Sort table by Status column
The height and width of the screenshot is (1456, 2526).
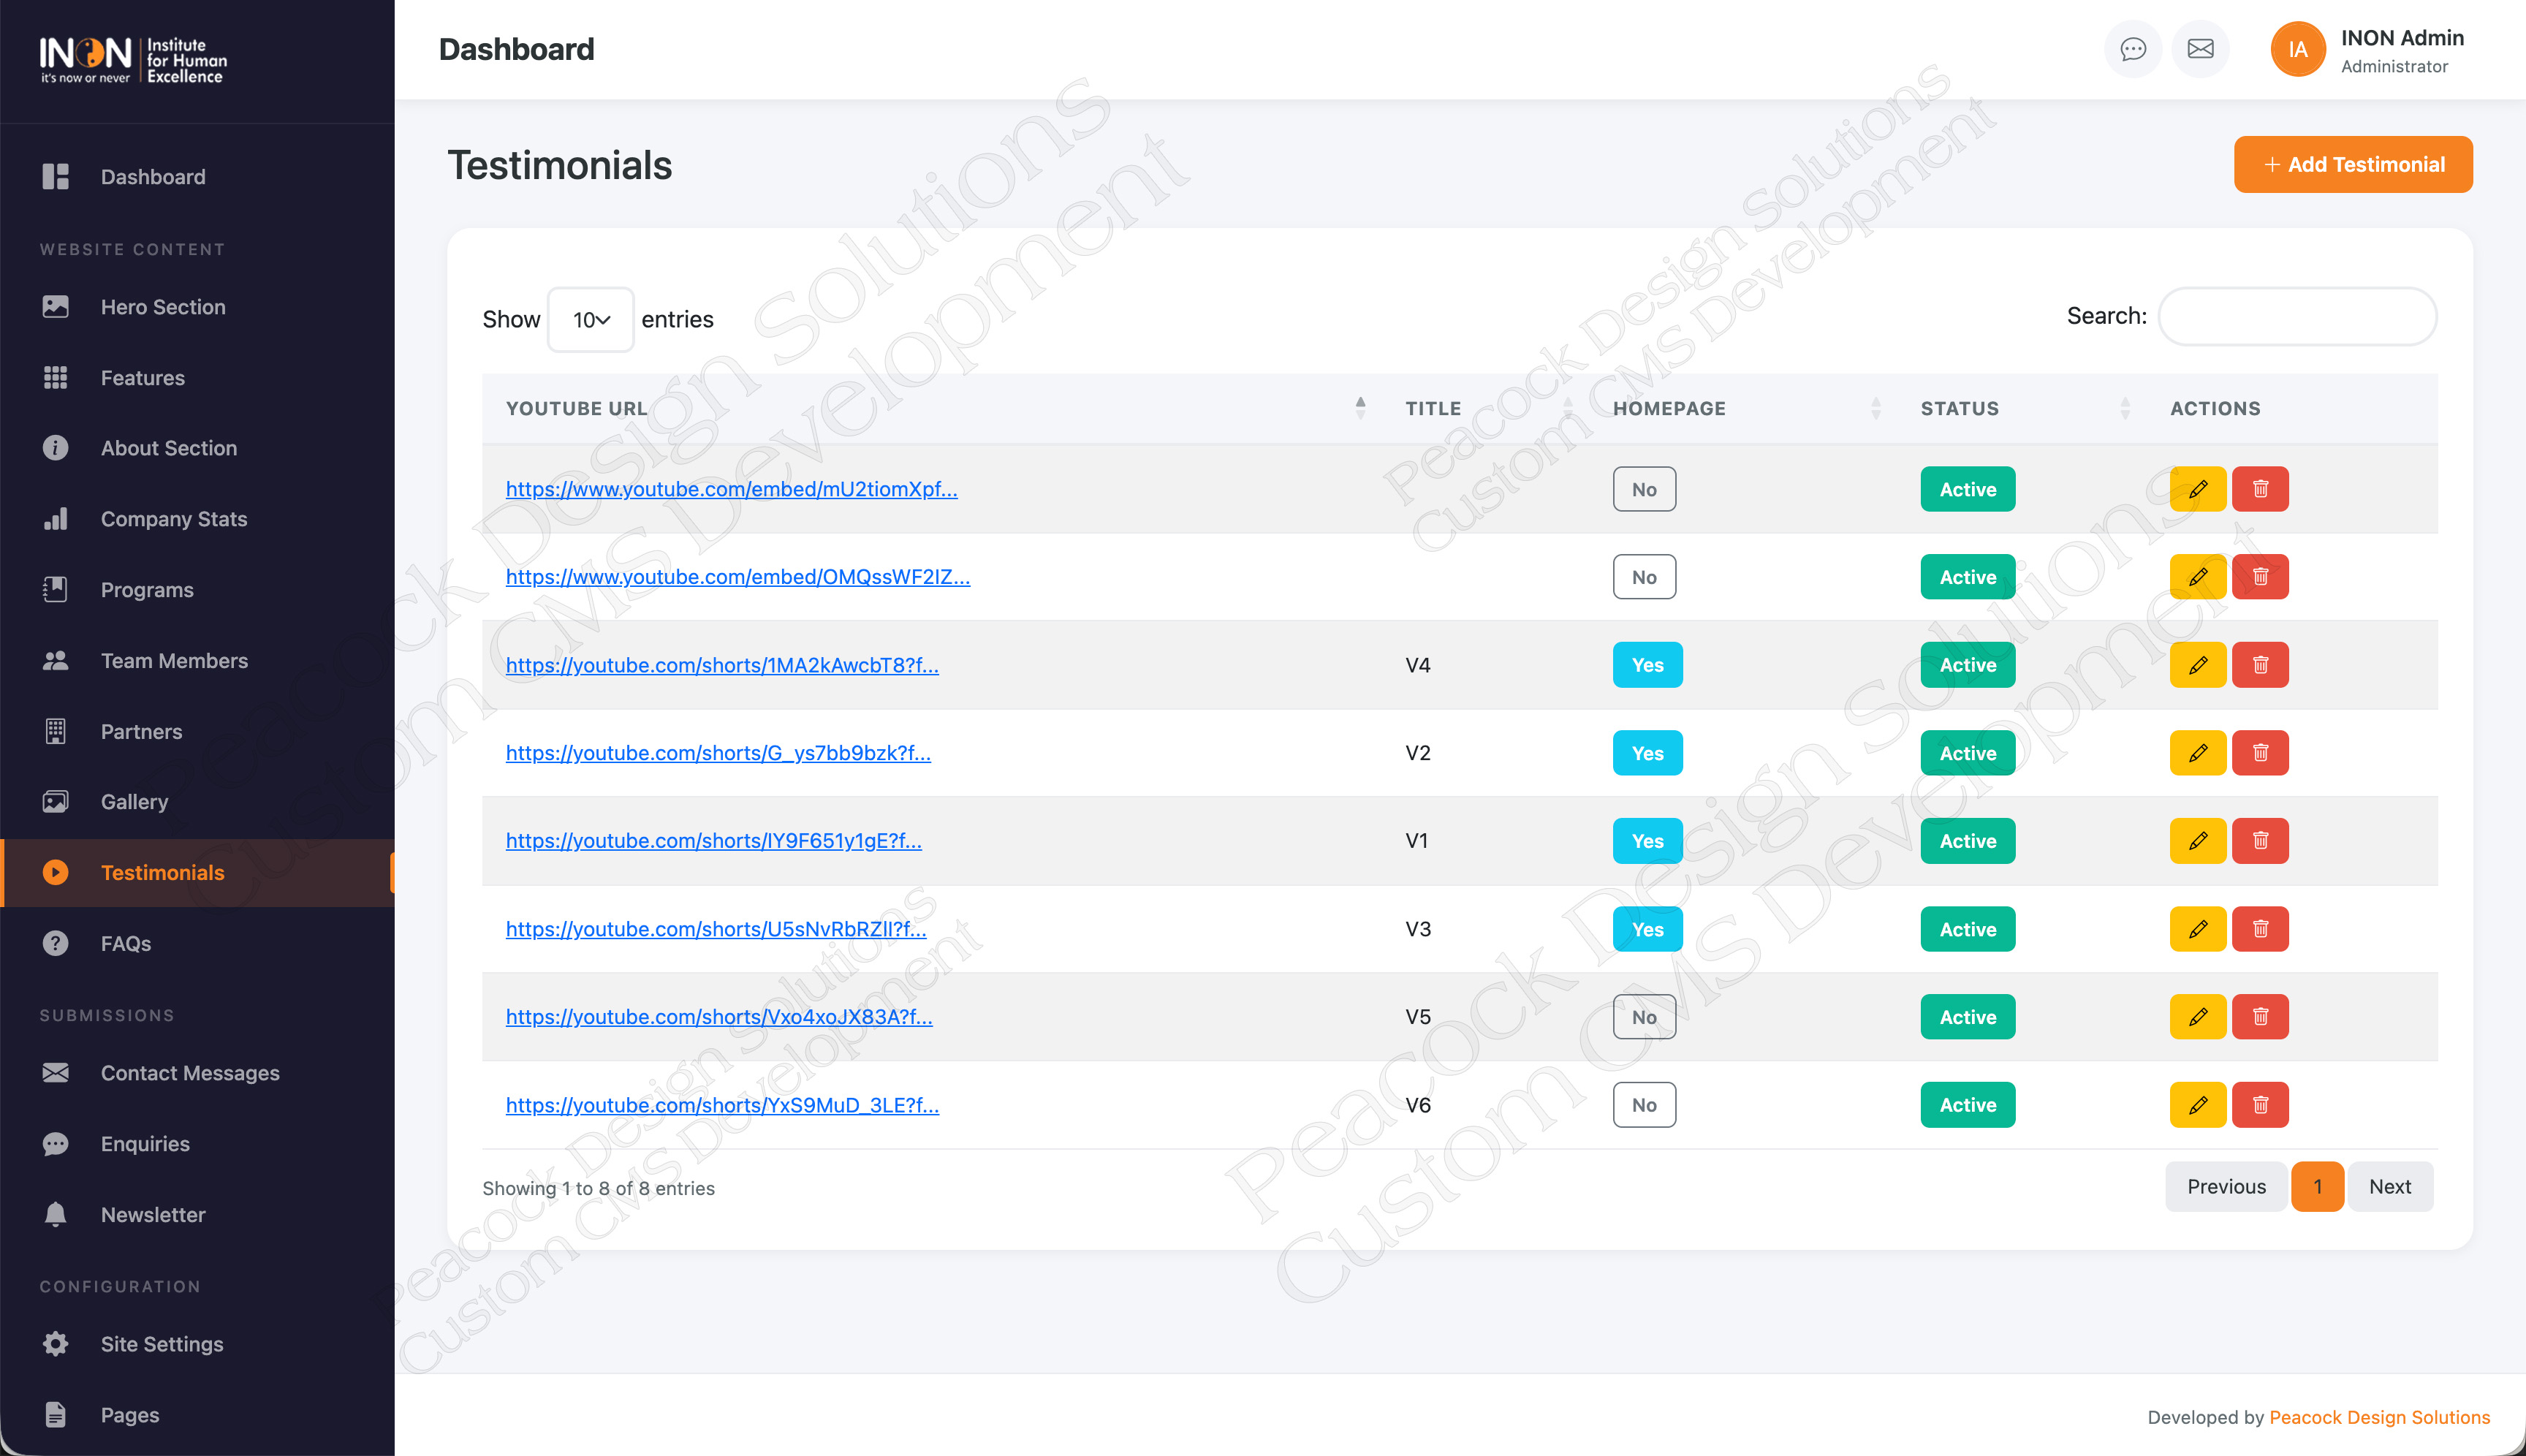click(x=2021, y=408)
